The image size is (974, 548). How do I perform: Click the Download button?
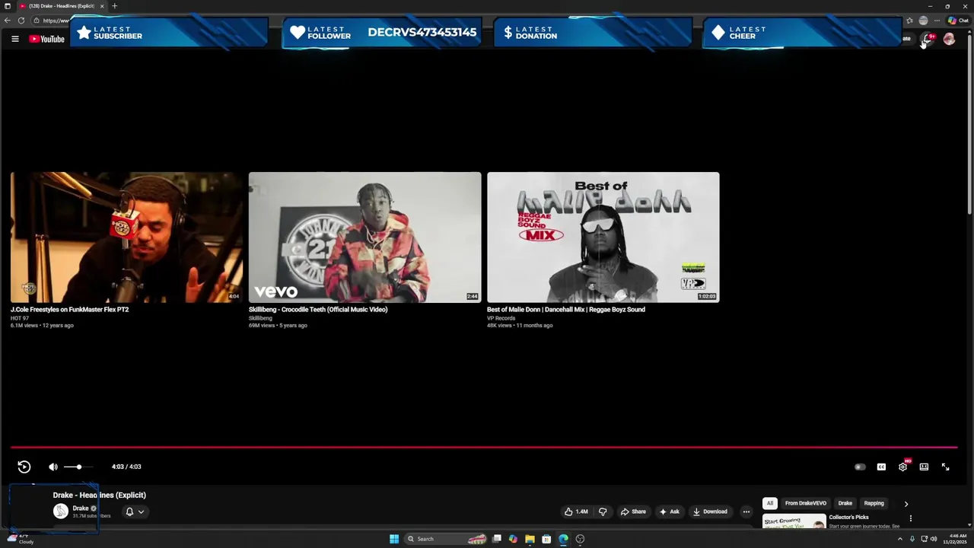tap(710, 511)
